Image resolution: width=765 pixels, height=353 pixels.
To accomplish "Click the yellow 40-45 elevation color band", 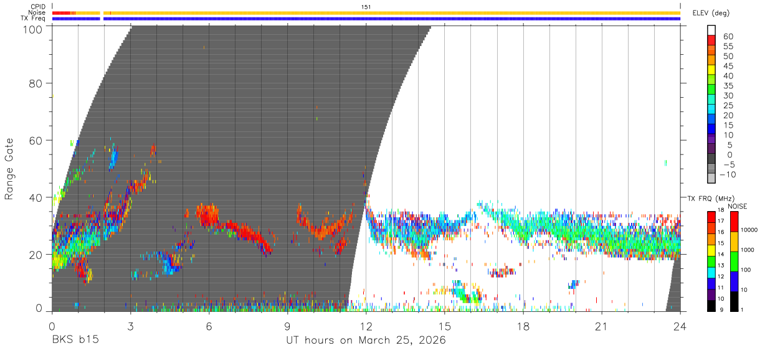I will pos(711,70).
